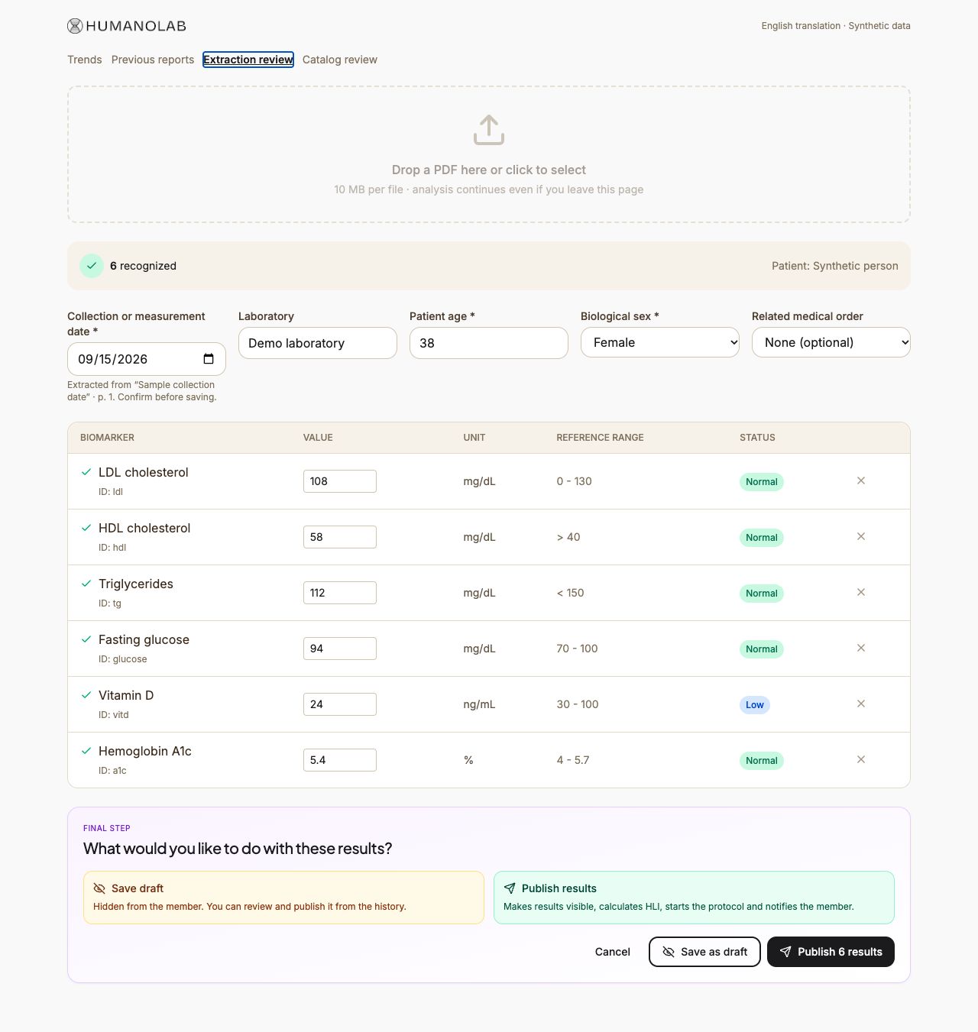Click the checkmark next to LDL cholesterol

click(x=86, y=472)
